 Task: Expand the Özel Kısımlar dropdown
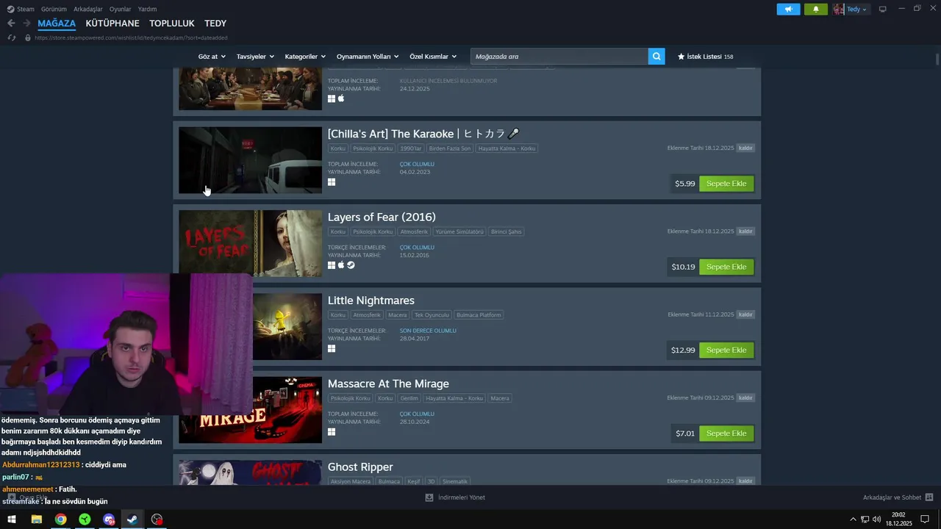[433, 57]
